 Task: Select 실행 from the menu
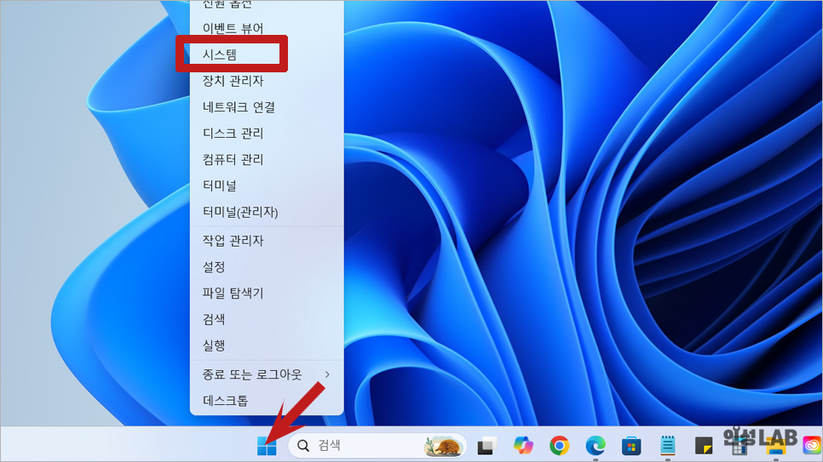(x=267, y=345)
